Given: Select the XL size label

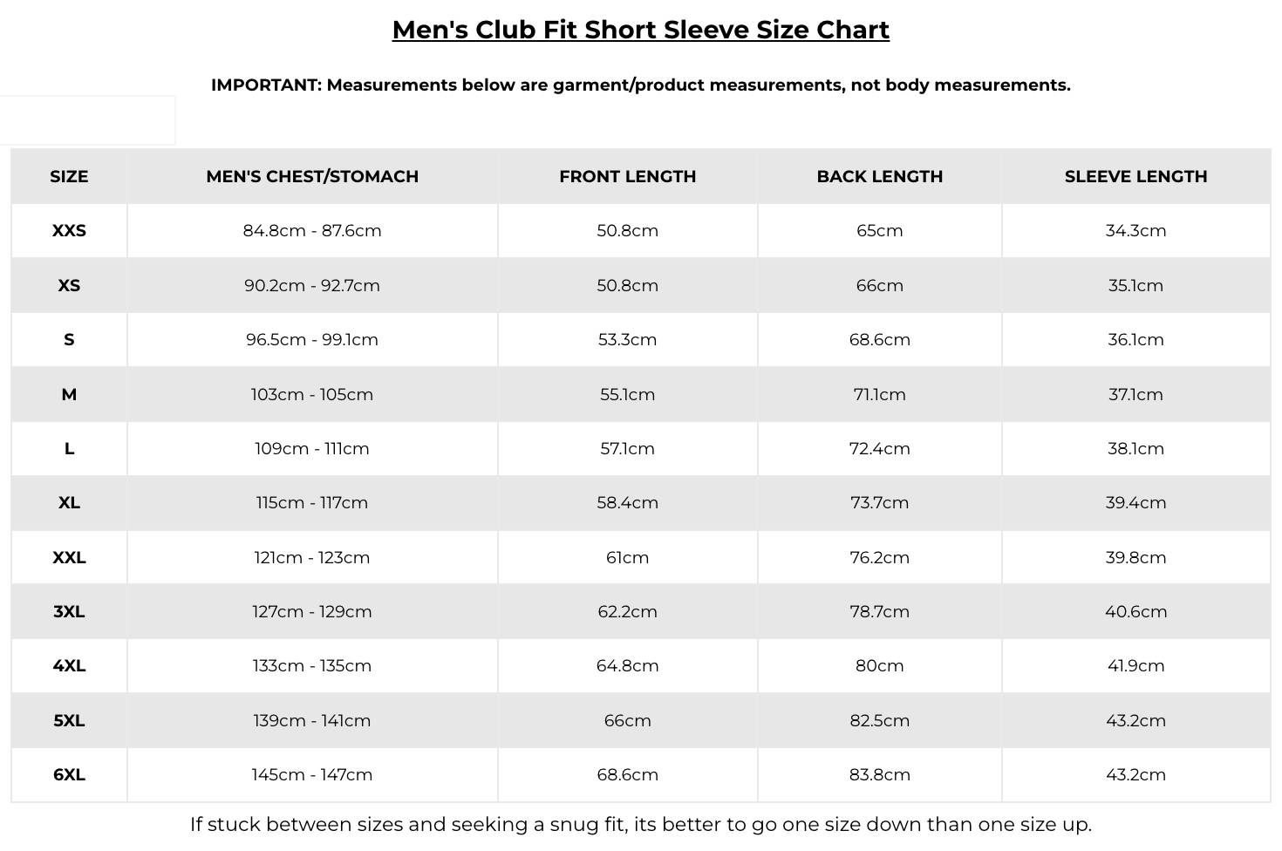Looking at the screenshot, I should coord(69,502).
